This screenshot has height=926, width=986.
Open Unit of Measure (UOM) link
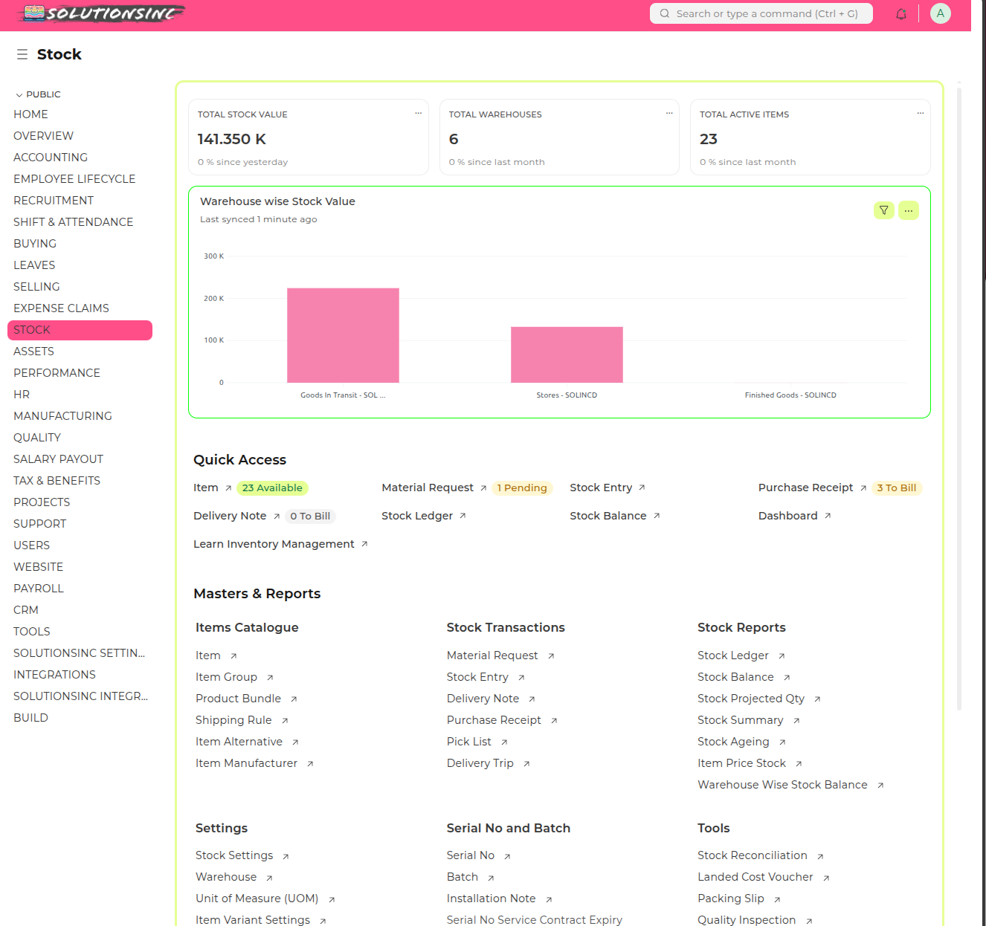257,899
